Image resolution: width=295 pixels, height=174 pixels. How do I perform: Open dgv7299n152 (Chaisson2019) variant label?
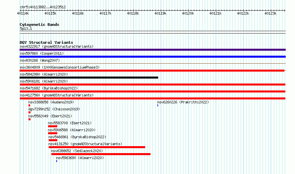click(x=54, y=109)
